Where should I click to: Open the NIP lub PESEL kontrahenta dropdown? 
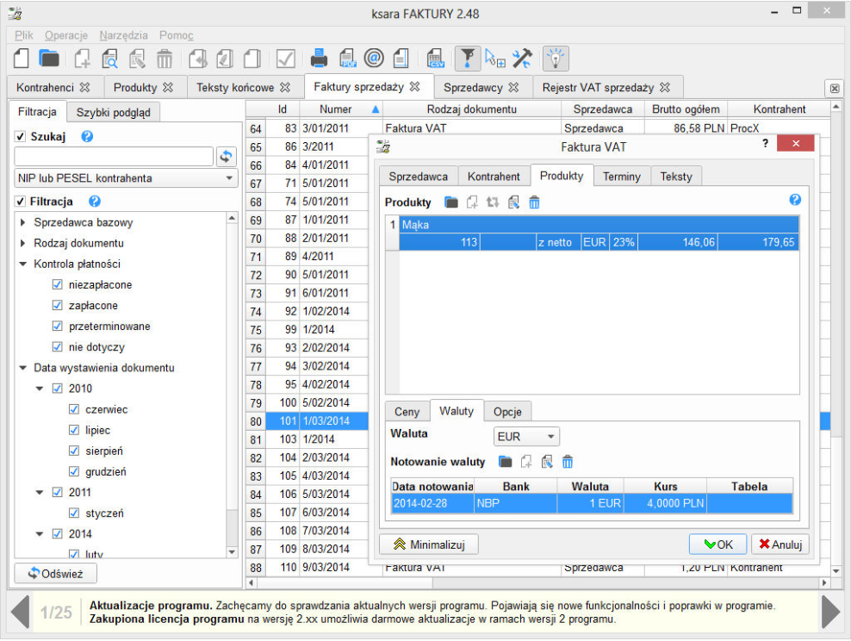[126, 178]
